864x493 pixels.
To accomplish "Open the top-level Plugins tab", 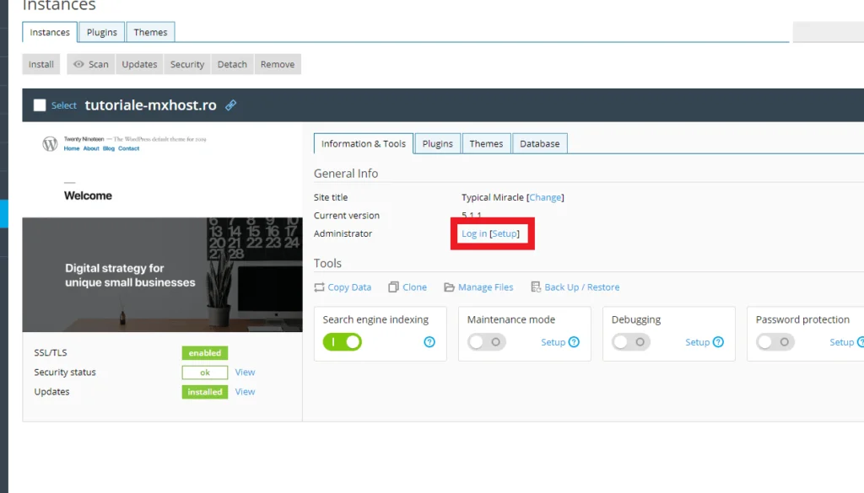I will (102, 32).
